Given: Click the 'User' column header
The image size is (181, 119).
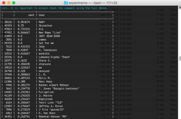Looking at the screenshot, I should 42,15.
